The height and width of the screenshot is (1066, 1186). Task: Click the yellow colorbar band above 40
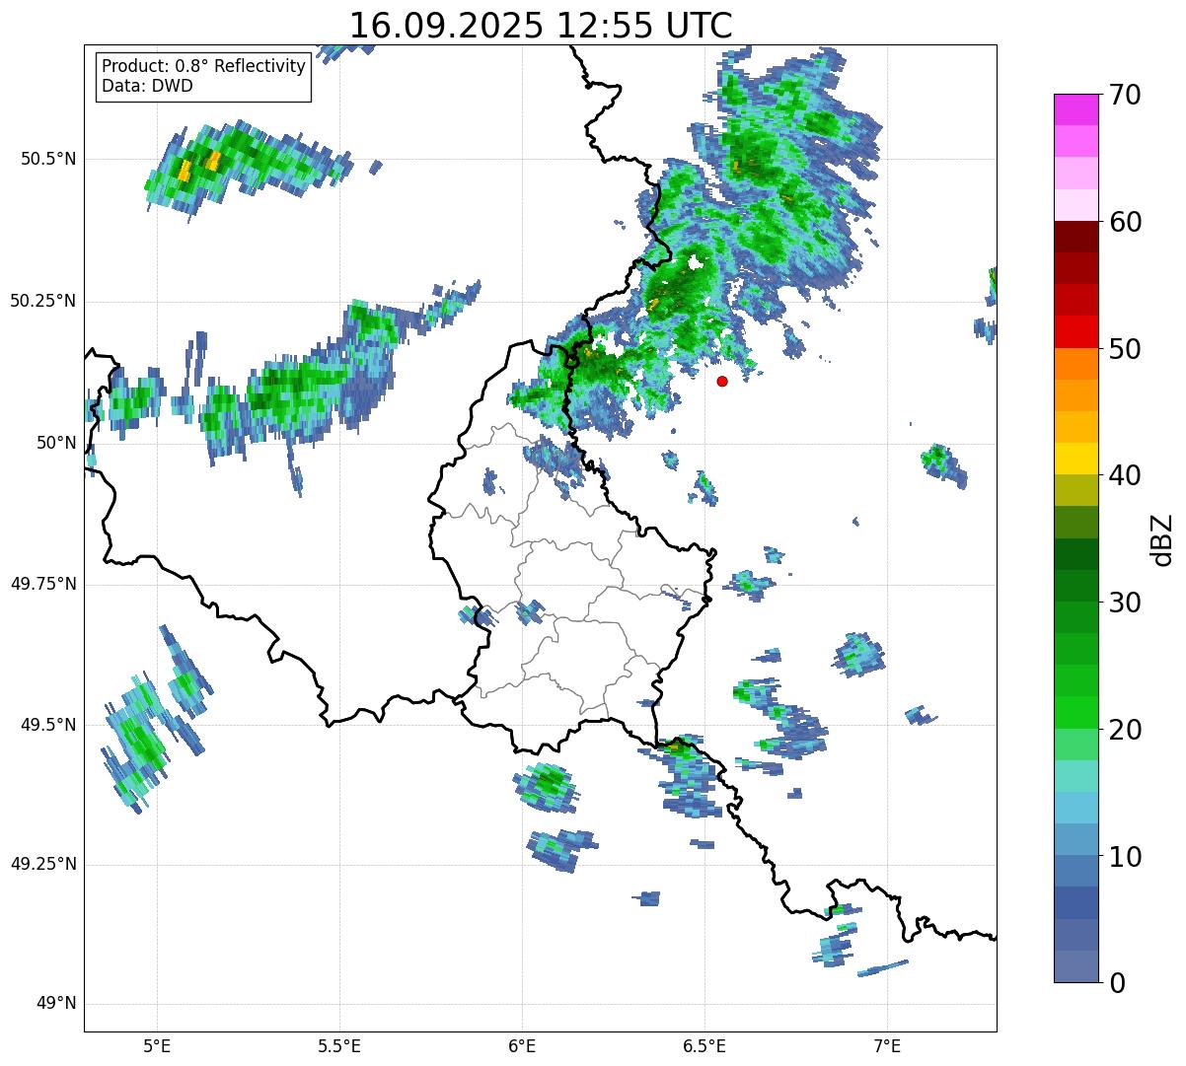tap(1075, 459)
